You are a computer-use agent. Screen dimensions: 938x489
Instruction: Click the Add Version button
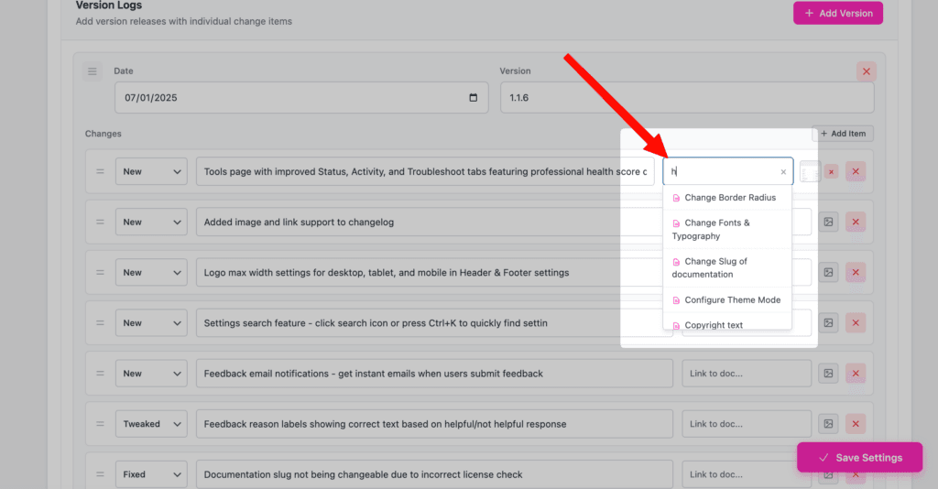(837, 13)
